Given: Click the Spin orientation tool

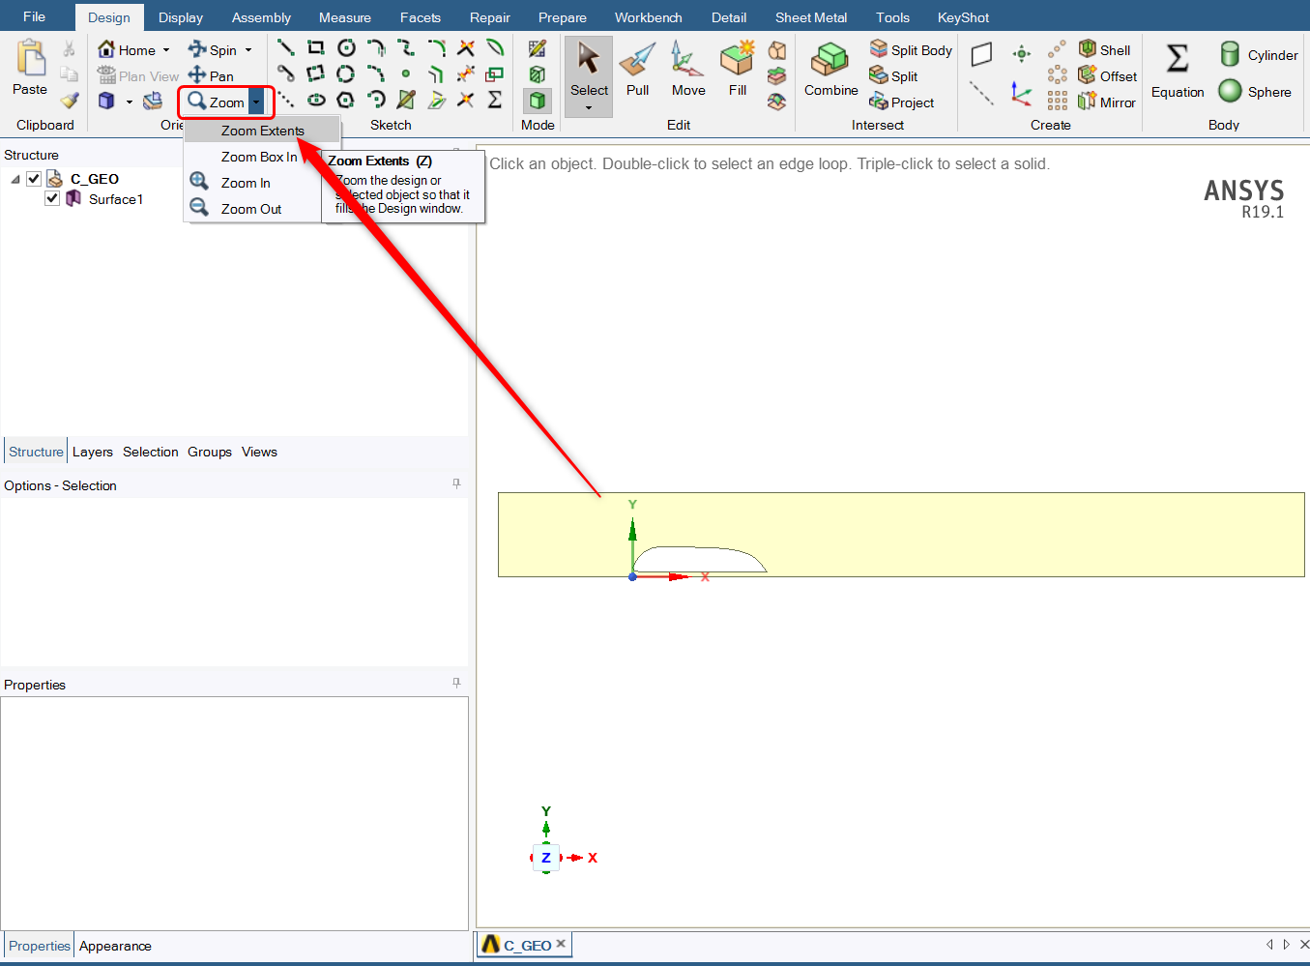Looking at the screenshot, I should point(213,49).
